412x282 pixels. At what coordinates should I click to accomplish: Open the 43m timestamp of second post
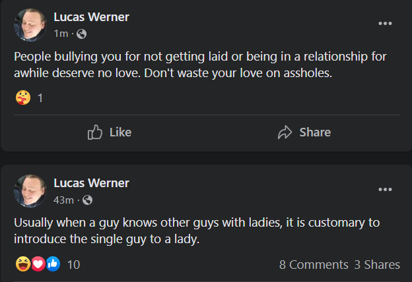click(63, 200)
